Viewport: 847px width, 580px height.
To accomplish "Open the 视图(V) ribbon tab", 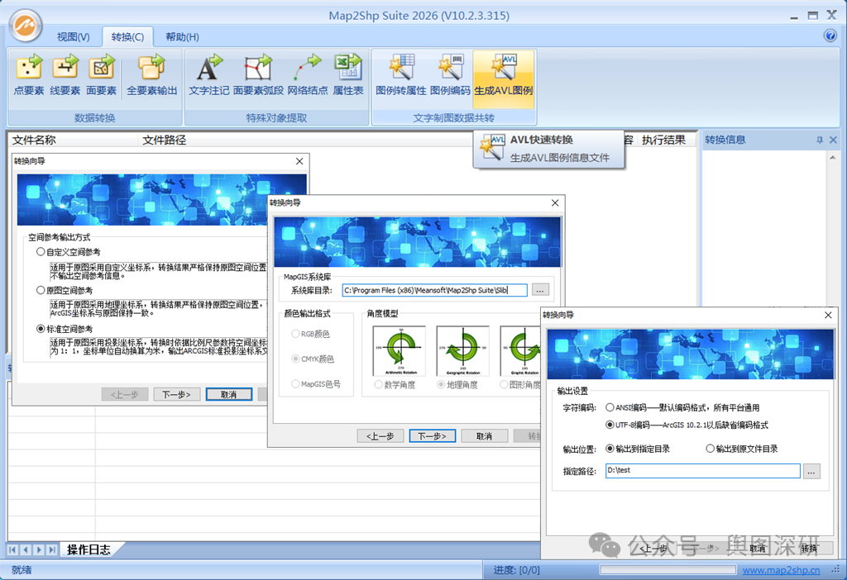I will coord(73,36).
